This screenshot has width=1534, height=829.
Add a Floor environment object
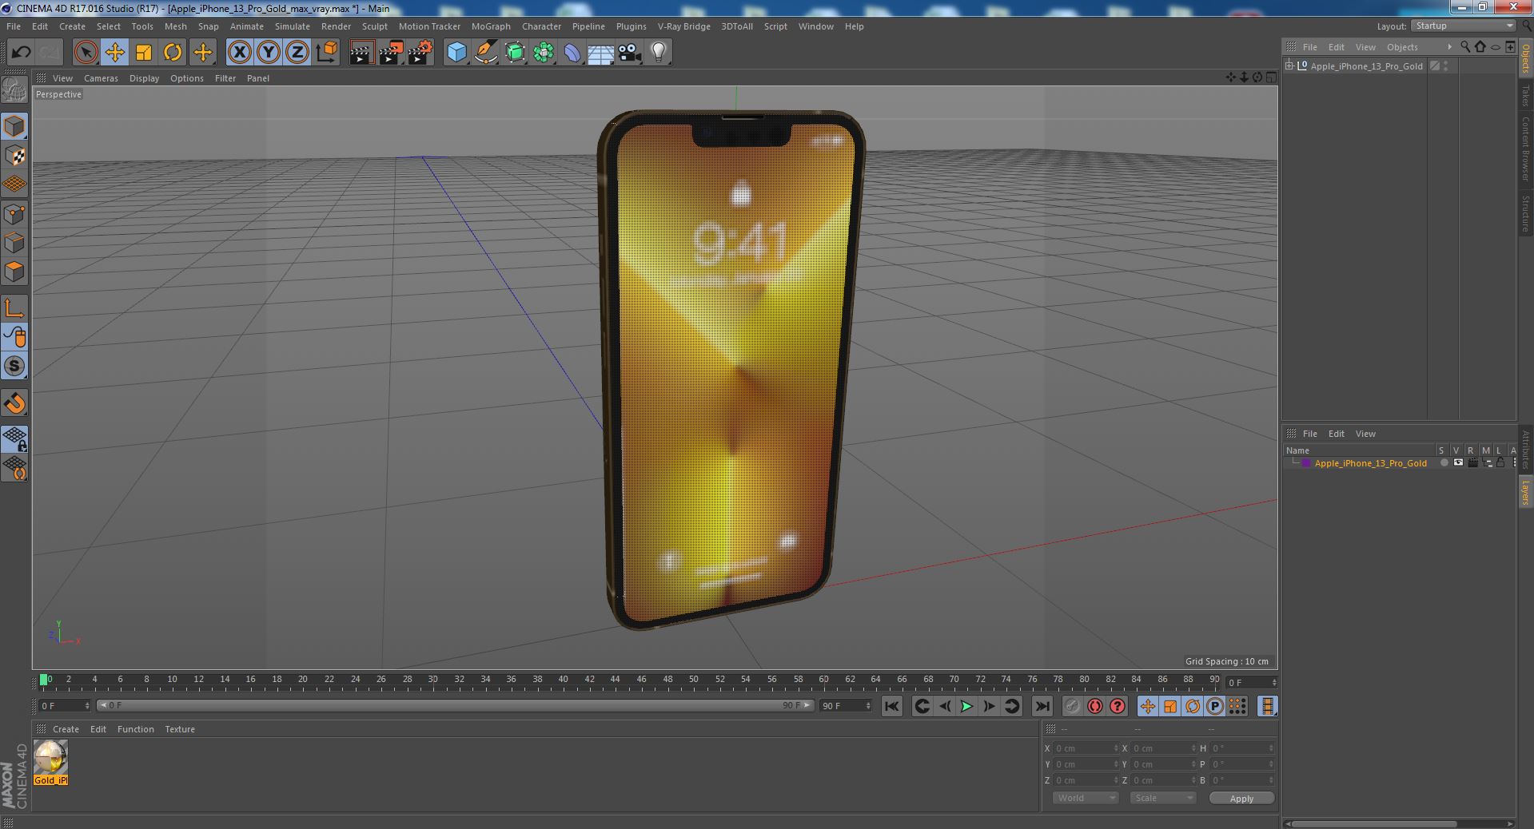point(600,53)
